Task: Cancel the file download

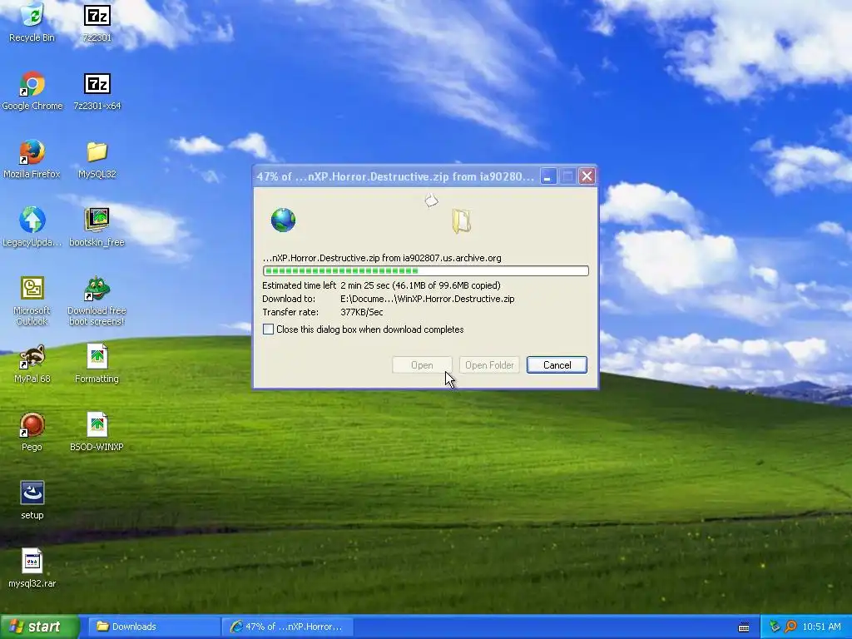Action: tap(557, 365)
